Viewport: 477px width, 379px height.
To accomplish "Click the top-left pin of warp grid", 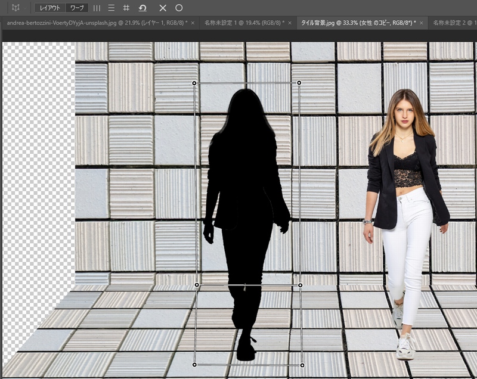I will pyautogui.click(x=194, y=83).
